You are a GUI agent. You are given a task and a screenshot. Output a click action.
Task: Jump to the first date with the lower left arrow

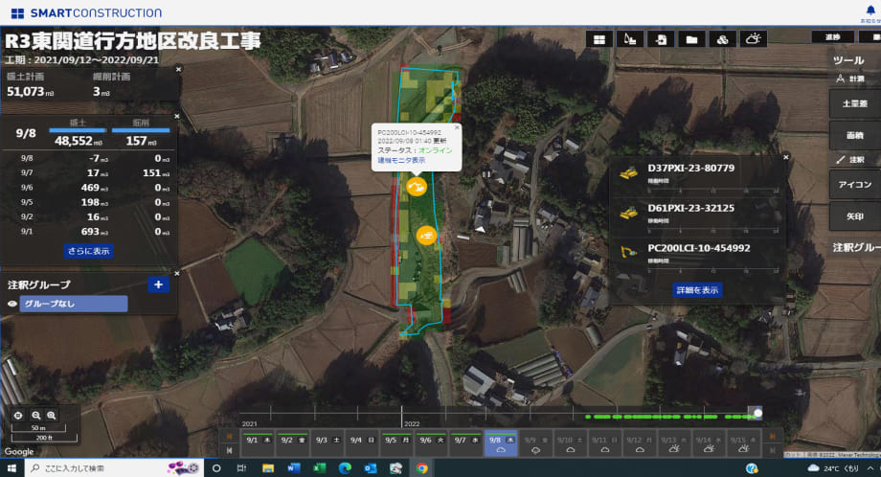(229, 450)
